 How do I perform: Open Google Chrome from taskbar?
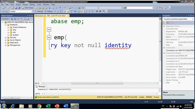(x=39, y=106)
